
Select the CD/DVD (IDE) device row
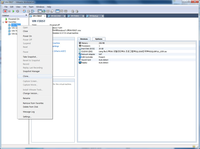click(137, 51)
